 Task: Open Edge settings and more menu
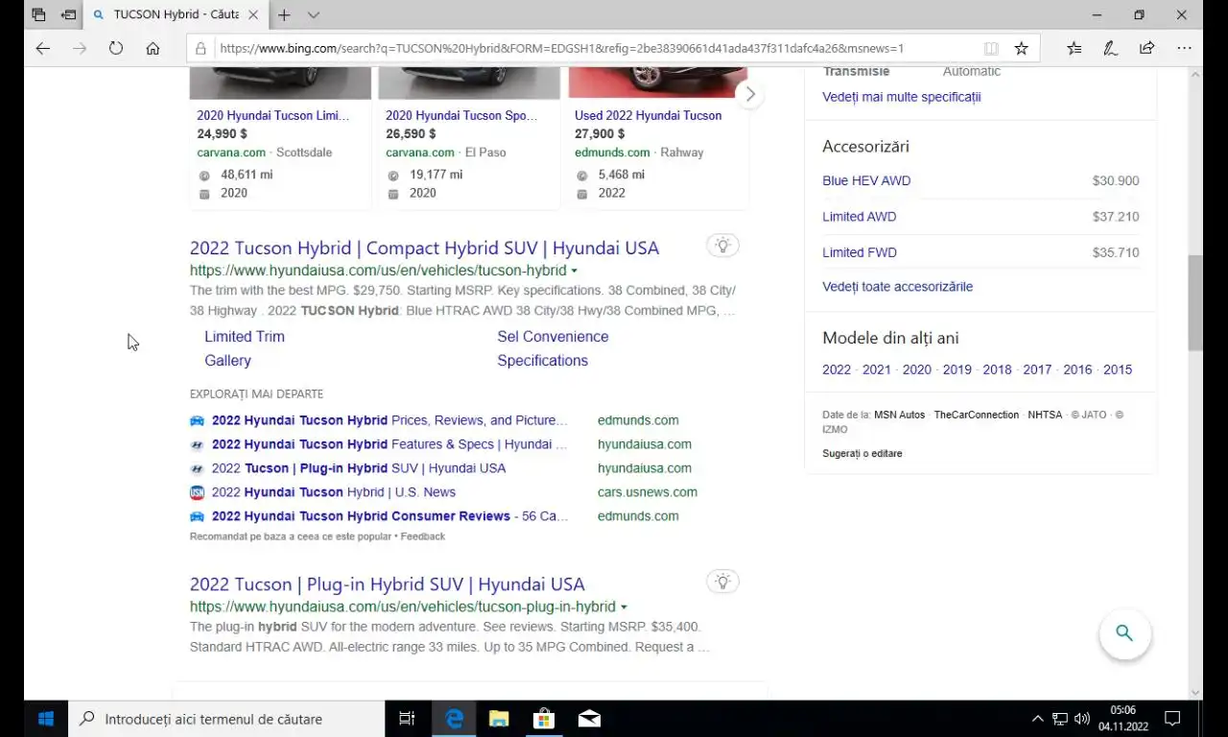(x=1185, y=48)
